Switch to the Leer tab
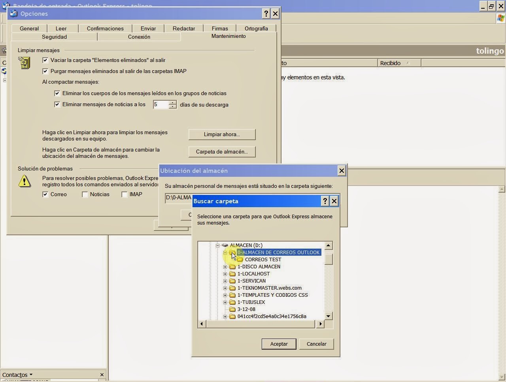The height and width of the screenshot is (382, 506). pyautogui.click(x=61, y=28)
